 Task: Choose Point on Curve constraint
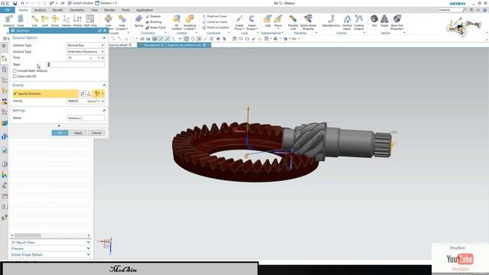[x=215, y=16]
